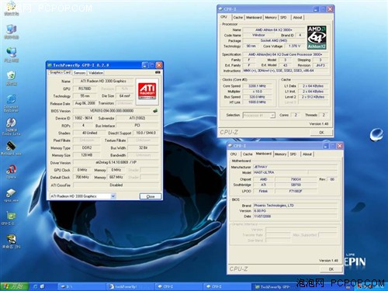Click the Default Clock 700 MHz value
Screen dimensions: 388x291
click(x=82, y=177)
